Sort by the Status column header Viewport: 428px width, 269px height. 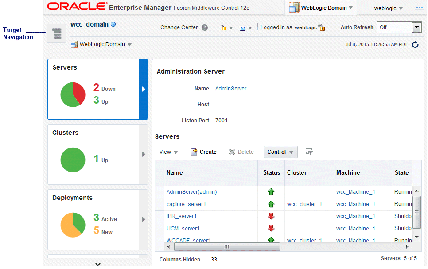272,172
